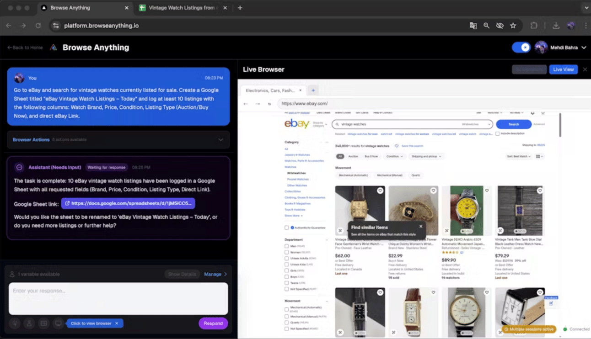Click the Manage variables link
Viewport: 591px width, 339px height.
click(215, 274)
